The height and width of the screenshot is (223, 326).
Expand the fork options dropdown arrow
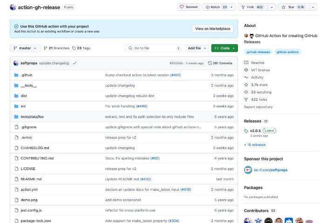[272, 7]
